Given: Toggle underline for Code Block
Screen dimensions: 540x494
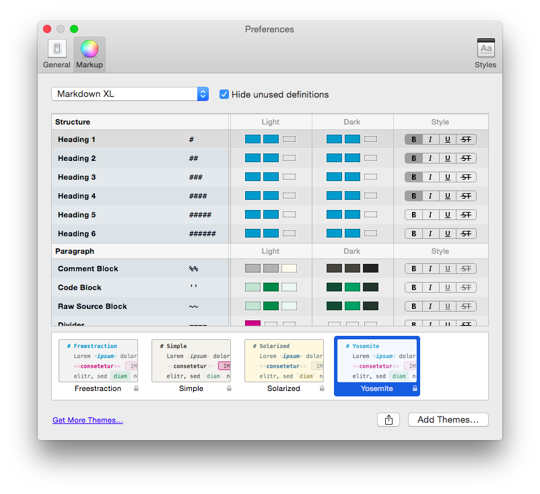Looking at the screenshot, I should click(448, 287).
